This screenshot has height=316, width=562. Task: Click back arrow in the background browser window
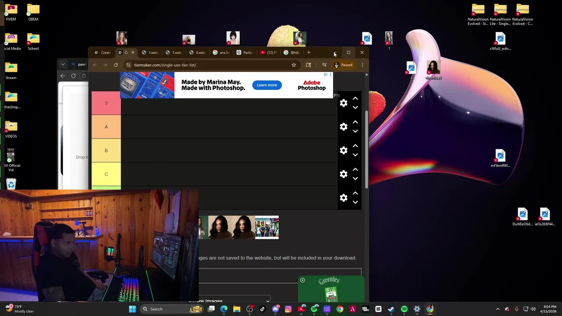[x=63, y=76]
